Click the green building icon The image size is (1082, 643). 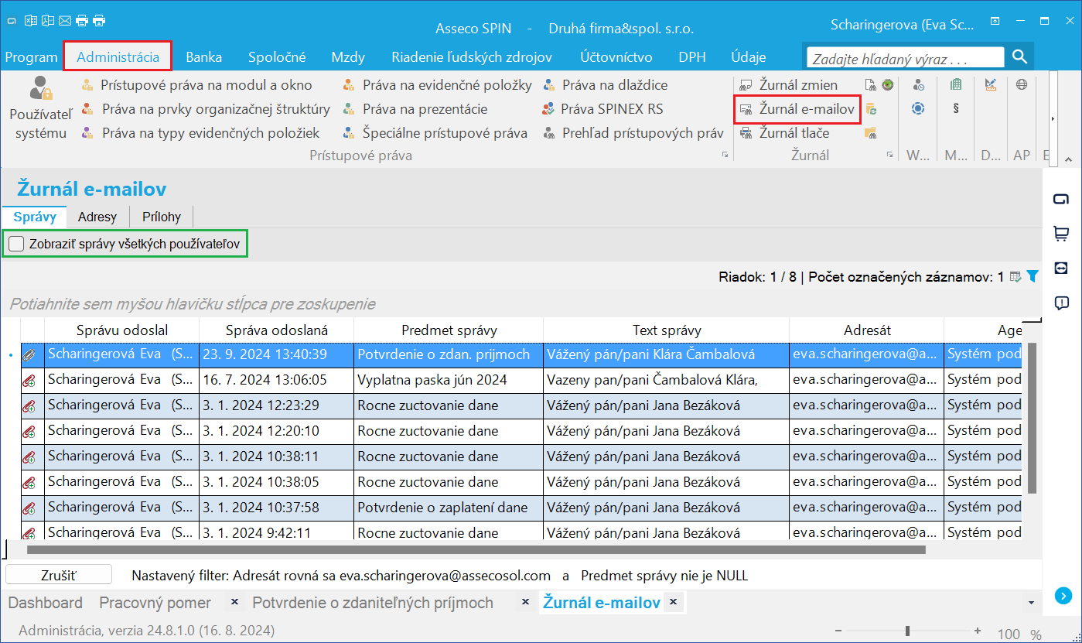point(957,85)
